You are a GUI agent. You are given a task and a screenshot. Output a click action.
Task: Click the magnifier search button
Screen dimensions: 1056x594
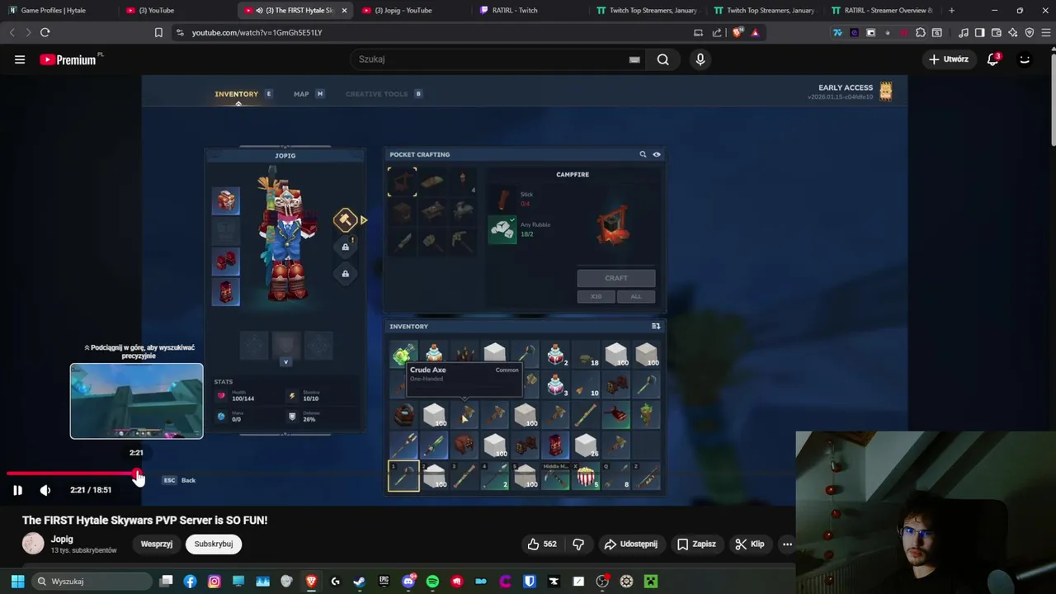click(x=662, y=59)
